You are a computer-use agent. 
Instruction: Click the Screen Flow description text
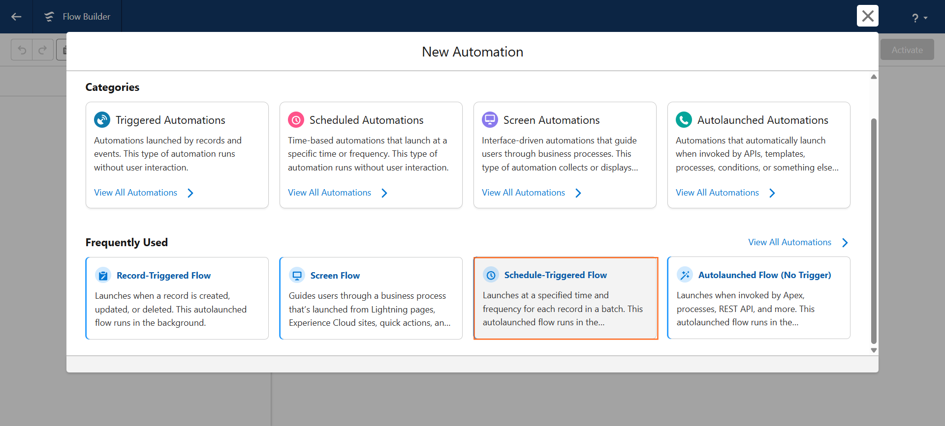369,309
